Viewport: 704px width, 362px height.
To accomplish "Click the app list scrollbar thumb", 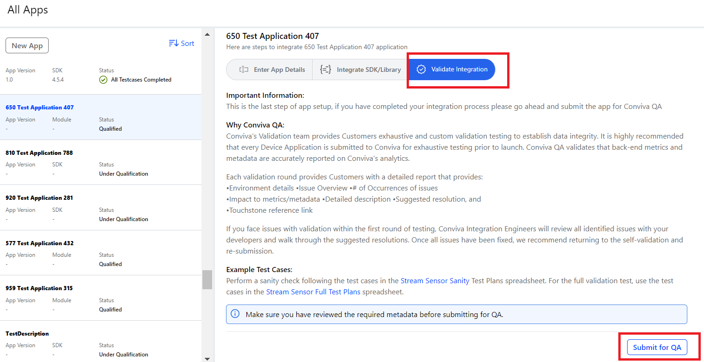I will click(x=207, y=279).
